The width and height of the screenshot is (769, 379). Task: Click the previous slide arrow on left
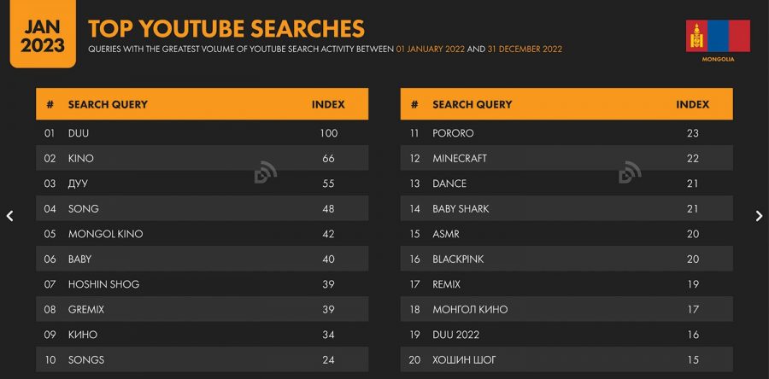click(9, 216)
